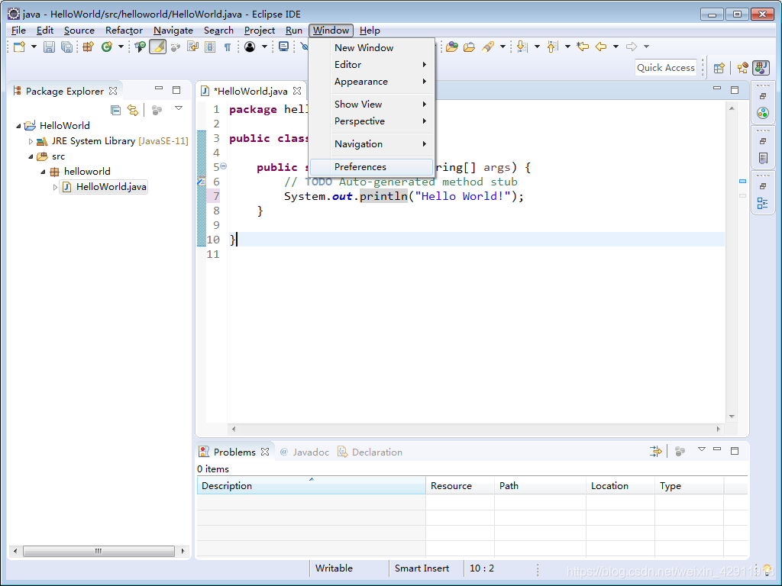Collapse the HelloWorld project tree node
This screenshot has height=586, width=782.
(18, 126)
